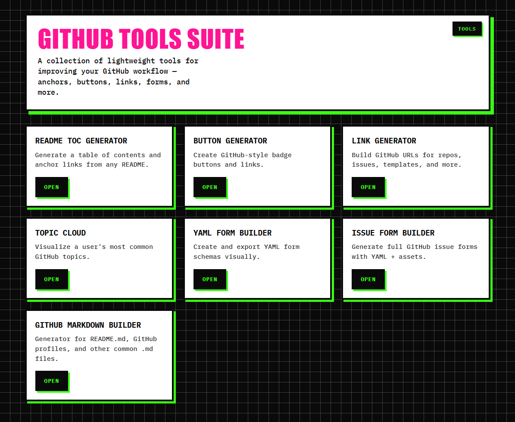
Task: Select the LINK GENERATOR card title
Action: pyautogui.click(x=384, y=141)
